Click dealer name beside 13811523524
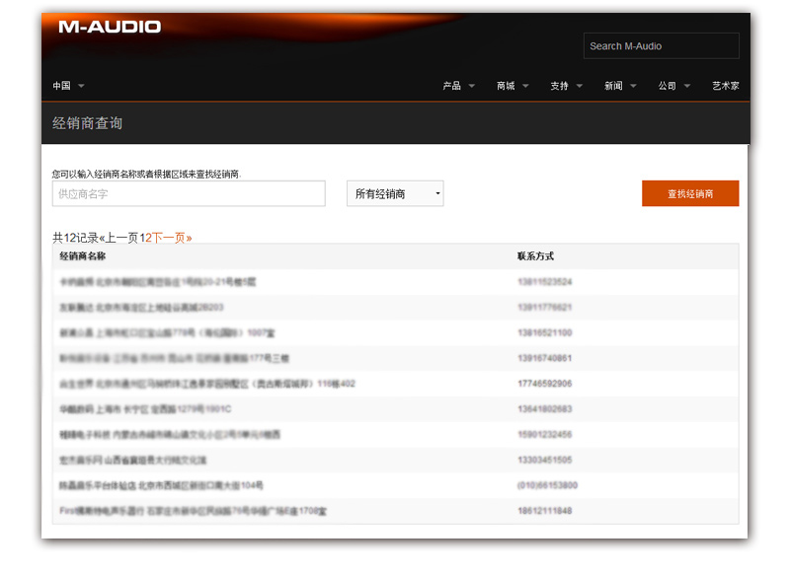790x576 pixels. pos(158,282)
